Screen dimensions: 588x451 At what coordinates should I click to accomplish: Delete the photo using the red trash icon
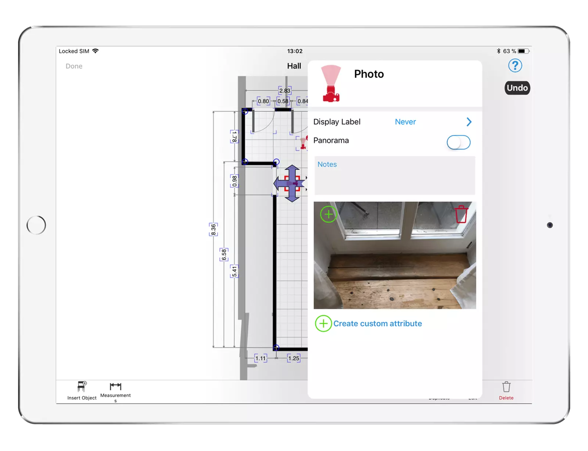pyautogui.click(x=461, y=214)
